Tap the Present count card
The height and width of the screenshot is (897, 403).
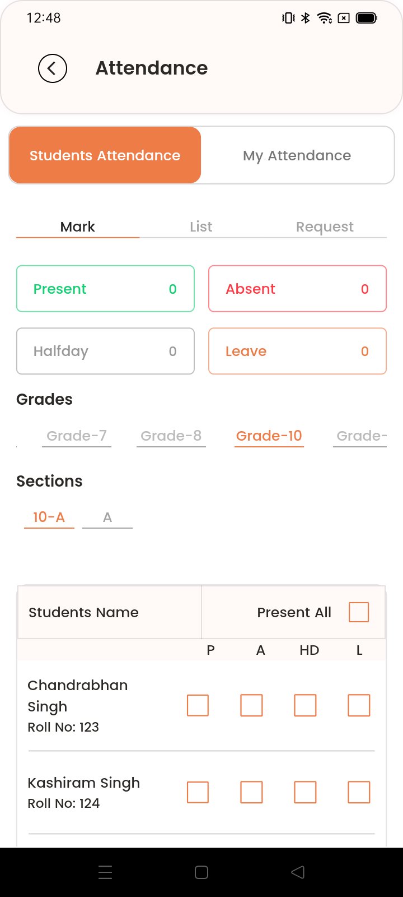[x=105, y=289]
